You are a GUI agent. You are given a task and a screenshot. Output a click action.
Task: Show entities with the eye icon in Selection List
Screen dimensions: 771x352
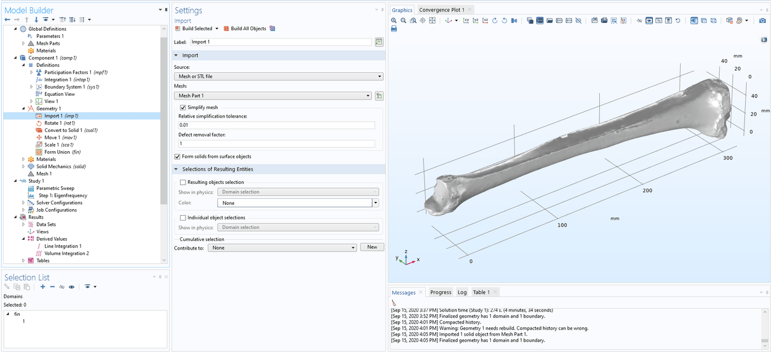(x=72, y=287)
